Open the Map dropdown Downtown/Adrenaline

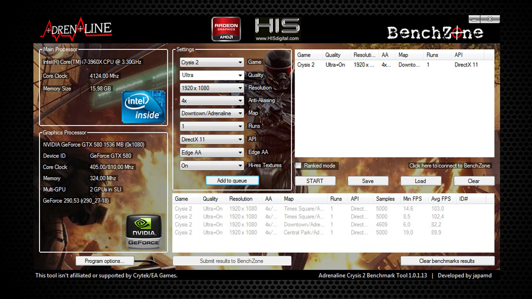pyautogui.click(x=211, y=114)
